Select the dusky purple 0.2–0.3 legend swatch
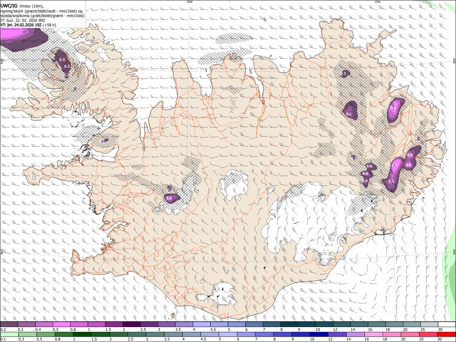 (9, 325)
